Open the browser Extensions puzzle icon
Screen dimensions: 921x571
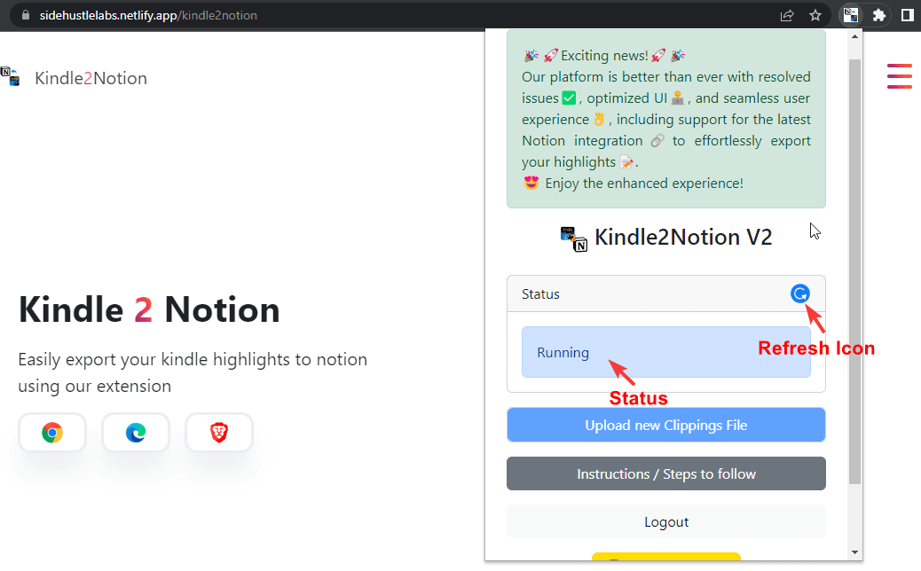pyautogui.click(x=878, y=15)
